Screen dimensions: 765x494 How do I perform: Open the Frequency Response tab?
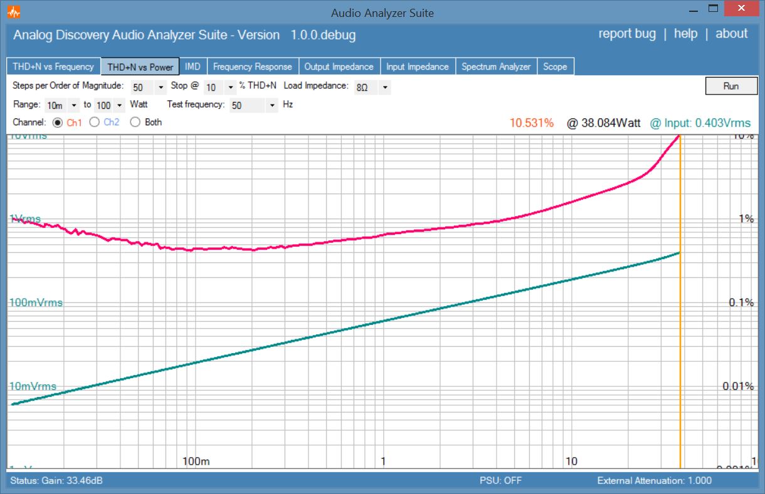(x=253, y=66)
